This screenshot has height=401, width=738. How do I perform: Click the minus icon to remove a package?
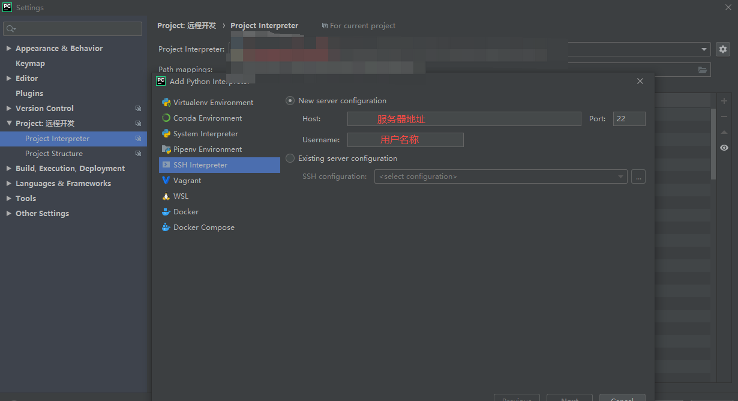point(724,116)
